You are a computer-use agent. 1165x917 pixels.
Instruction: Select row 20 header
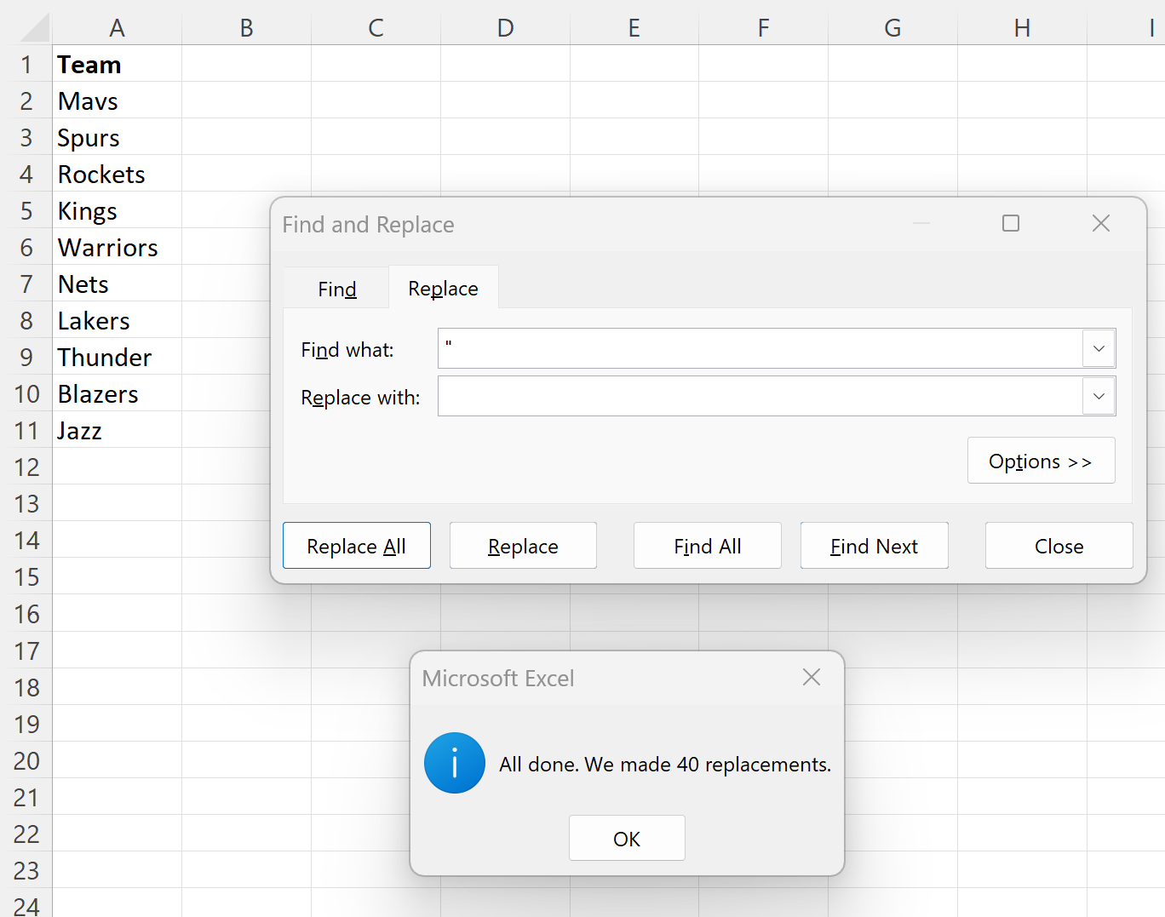coord(26,760)
